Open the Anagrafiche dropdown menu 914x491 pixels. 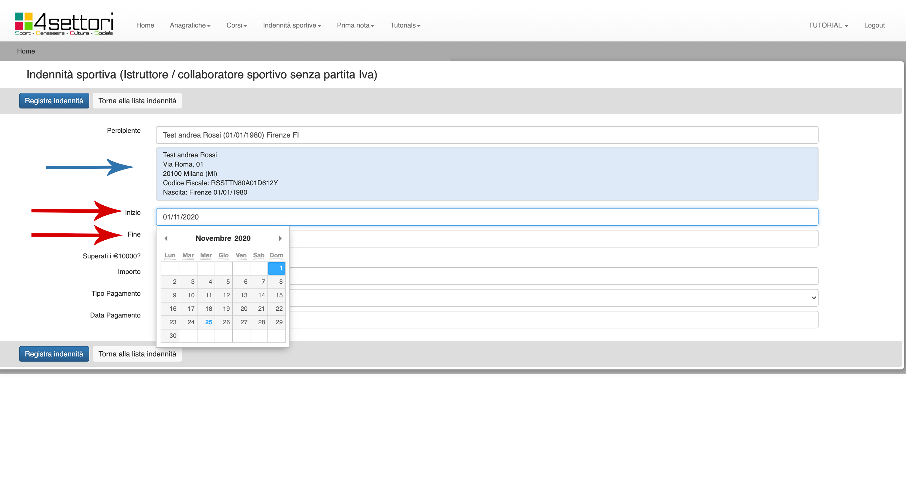pos(190,25)
